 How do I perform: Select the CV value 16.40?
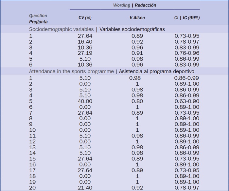tap(86, 42)
